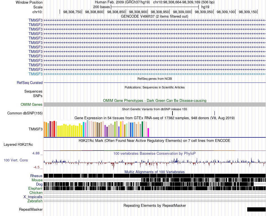The image size is (266, 216).
Task: Click the first Common dbSNP variant marker
Action: [172, 113]
